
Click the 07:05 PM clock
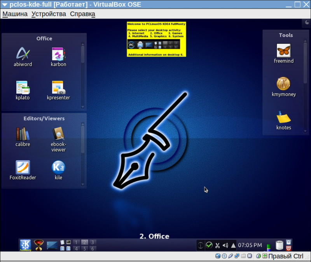pyautogui.click(x=250, y=245)
